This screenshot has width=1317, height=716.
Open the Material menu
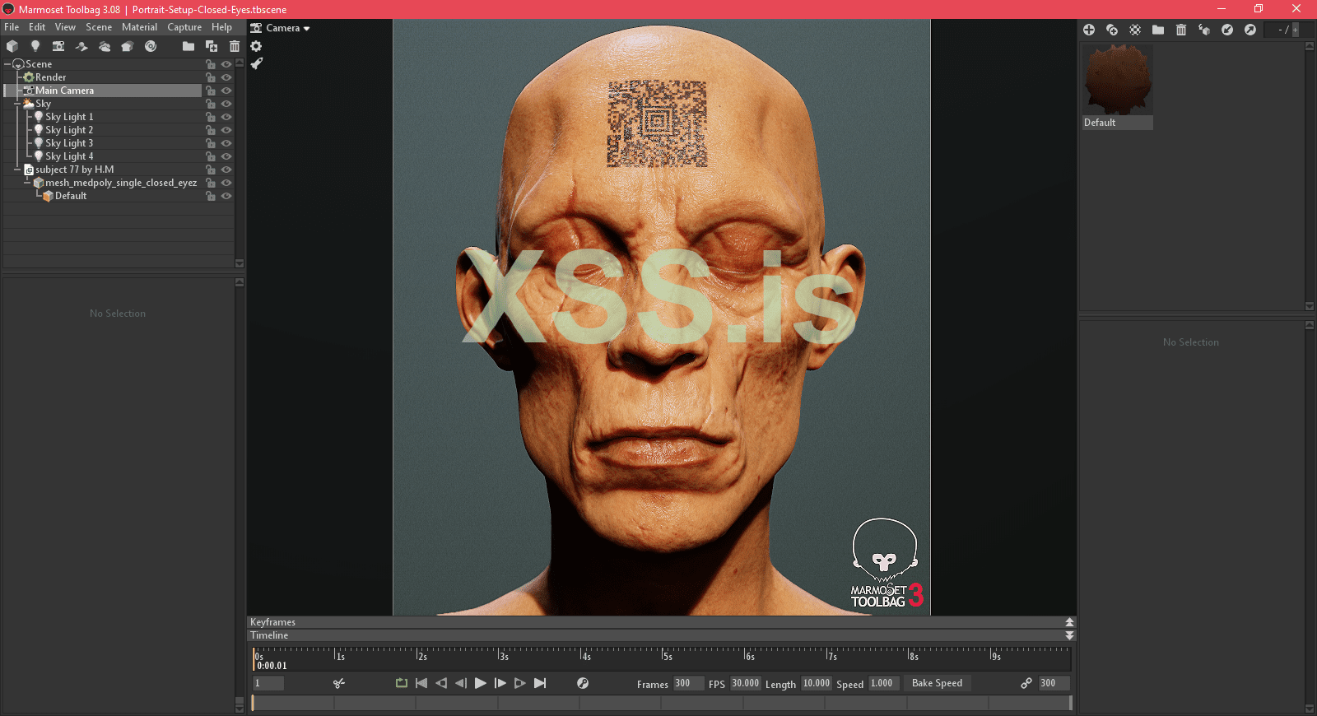pos(139,27)
